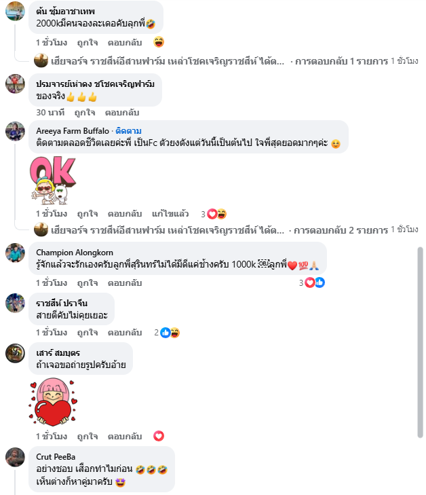Image resolution: width=426 pixels, height=495 pixels.
Task: View reactions on Champion Alongkorn comment
Action: click(312, 282)
